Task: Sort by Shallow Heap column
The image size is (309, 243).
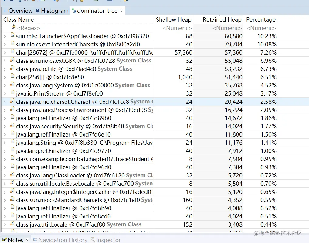Action: 173,19
